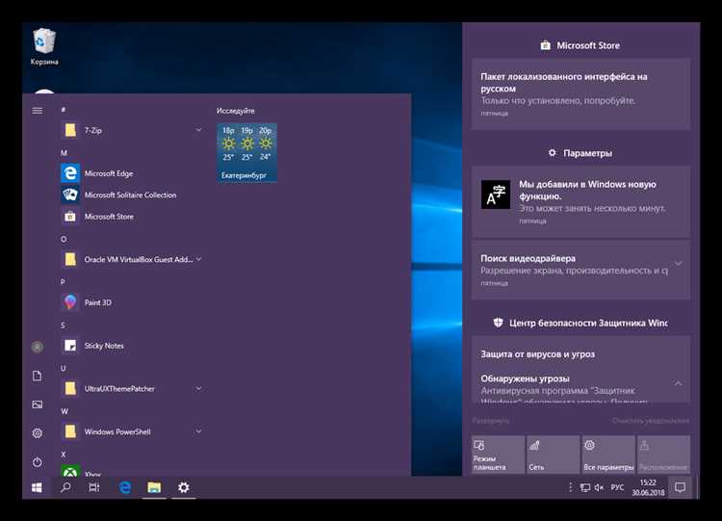This screenshot has width=722, height=521.
Task: Open the Recycle Bin desktop icon
Action: coord(44,46)
